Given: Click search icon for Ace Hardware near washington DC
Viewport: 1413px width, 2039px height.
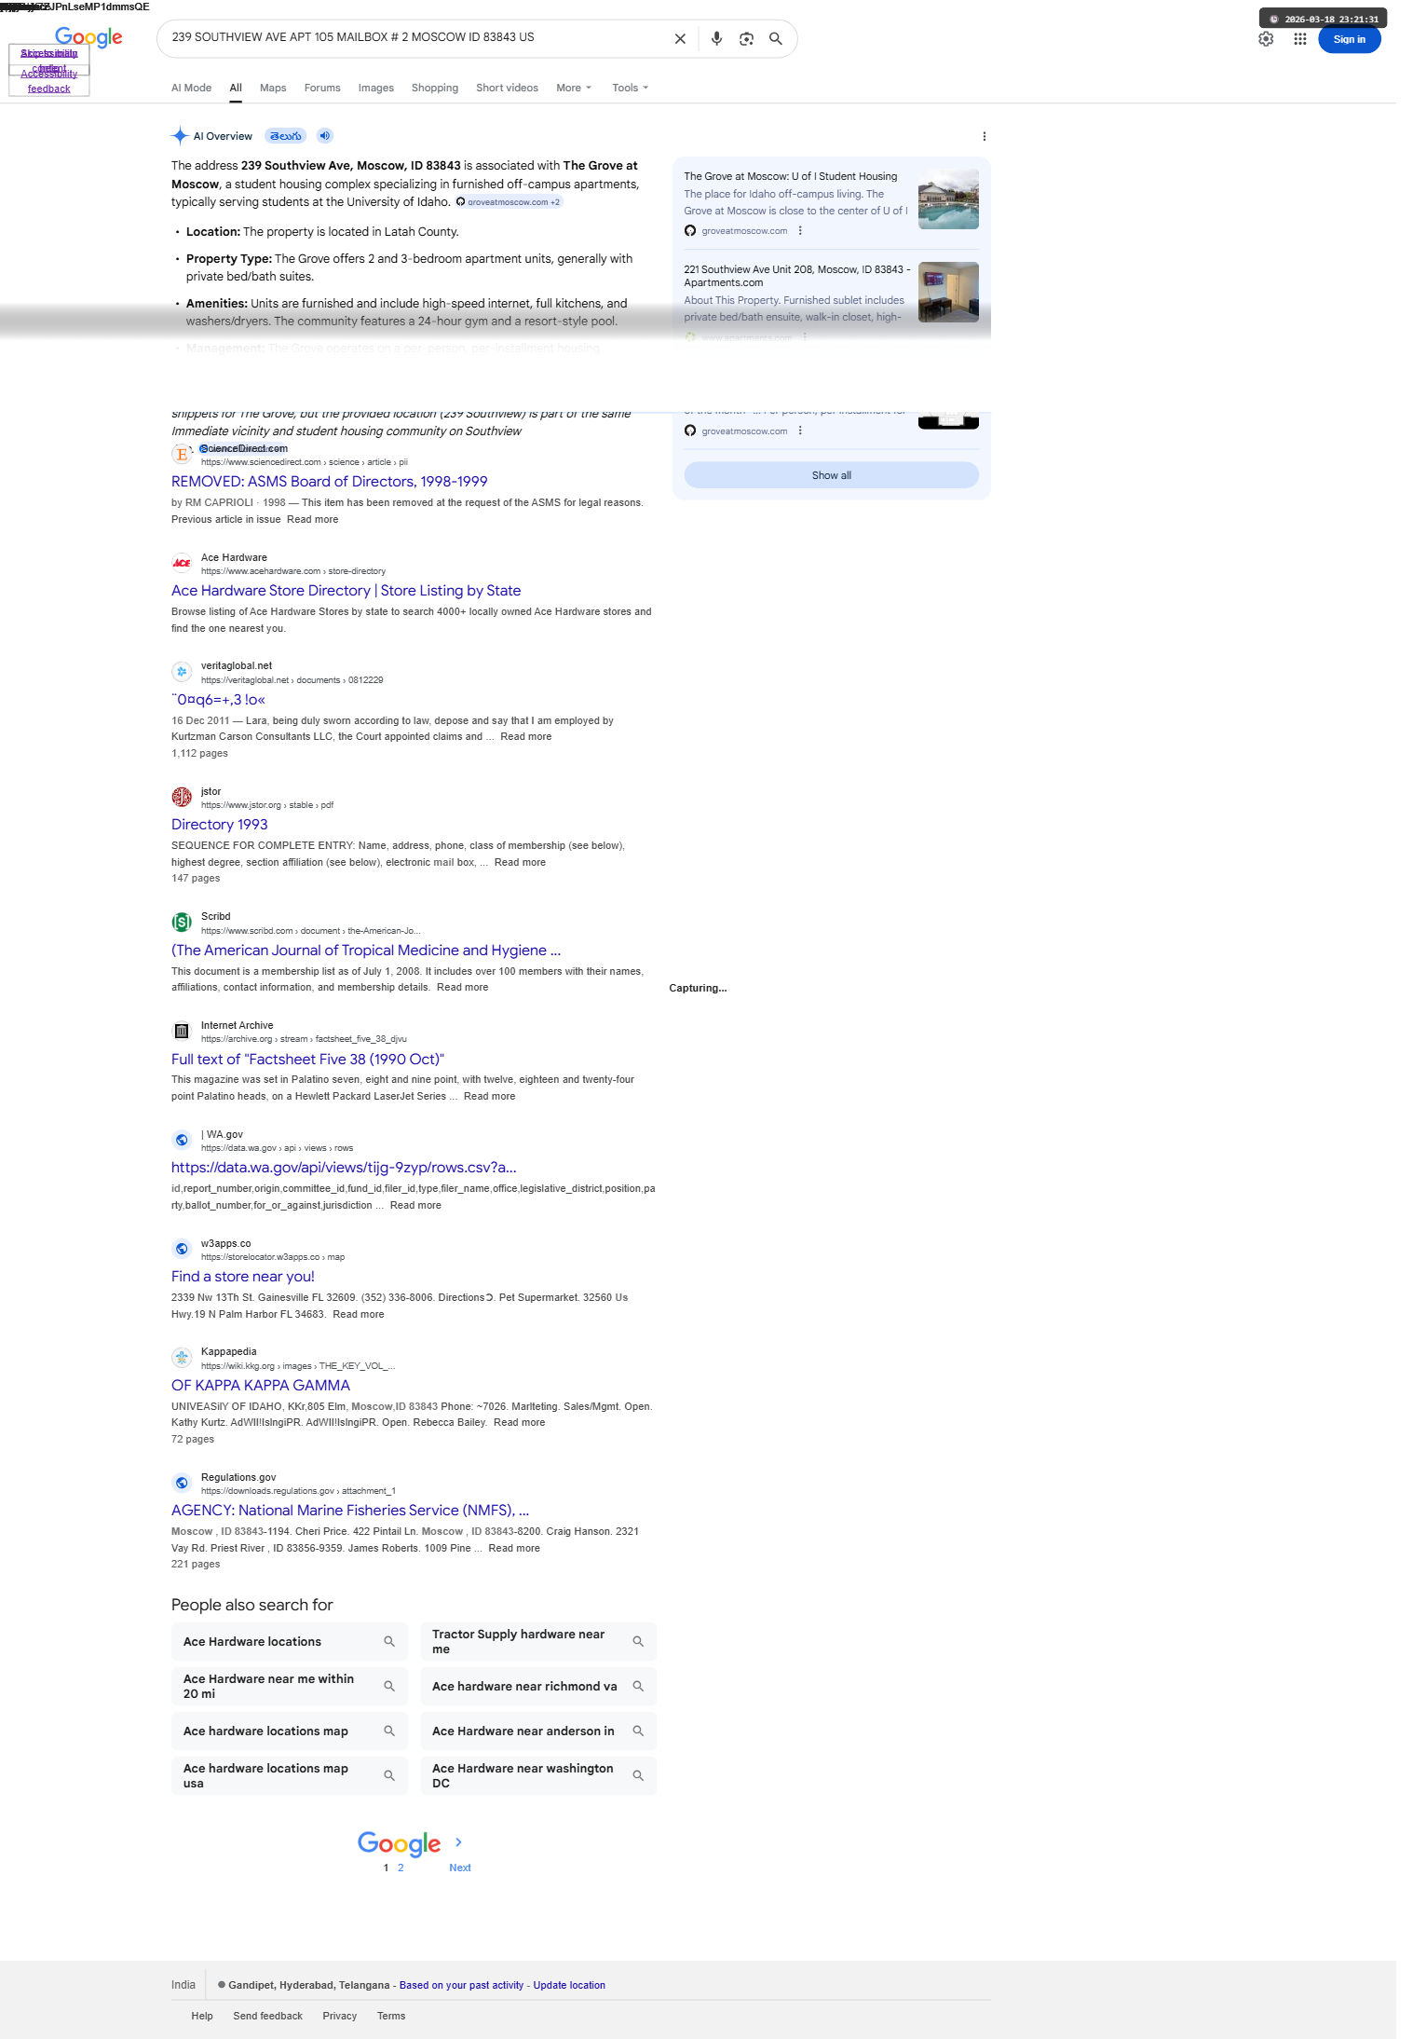Looking at the screenshot, I should [638, 1776].
